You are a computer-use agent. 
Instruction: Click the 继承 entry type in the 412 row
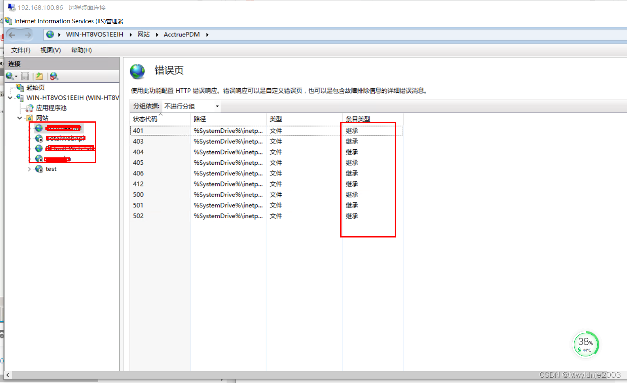(352, 184)
